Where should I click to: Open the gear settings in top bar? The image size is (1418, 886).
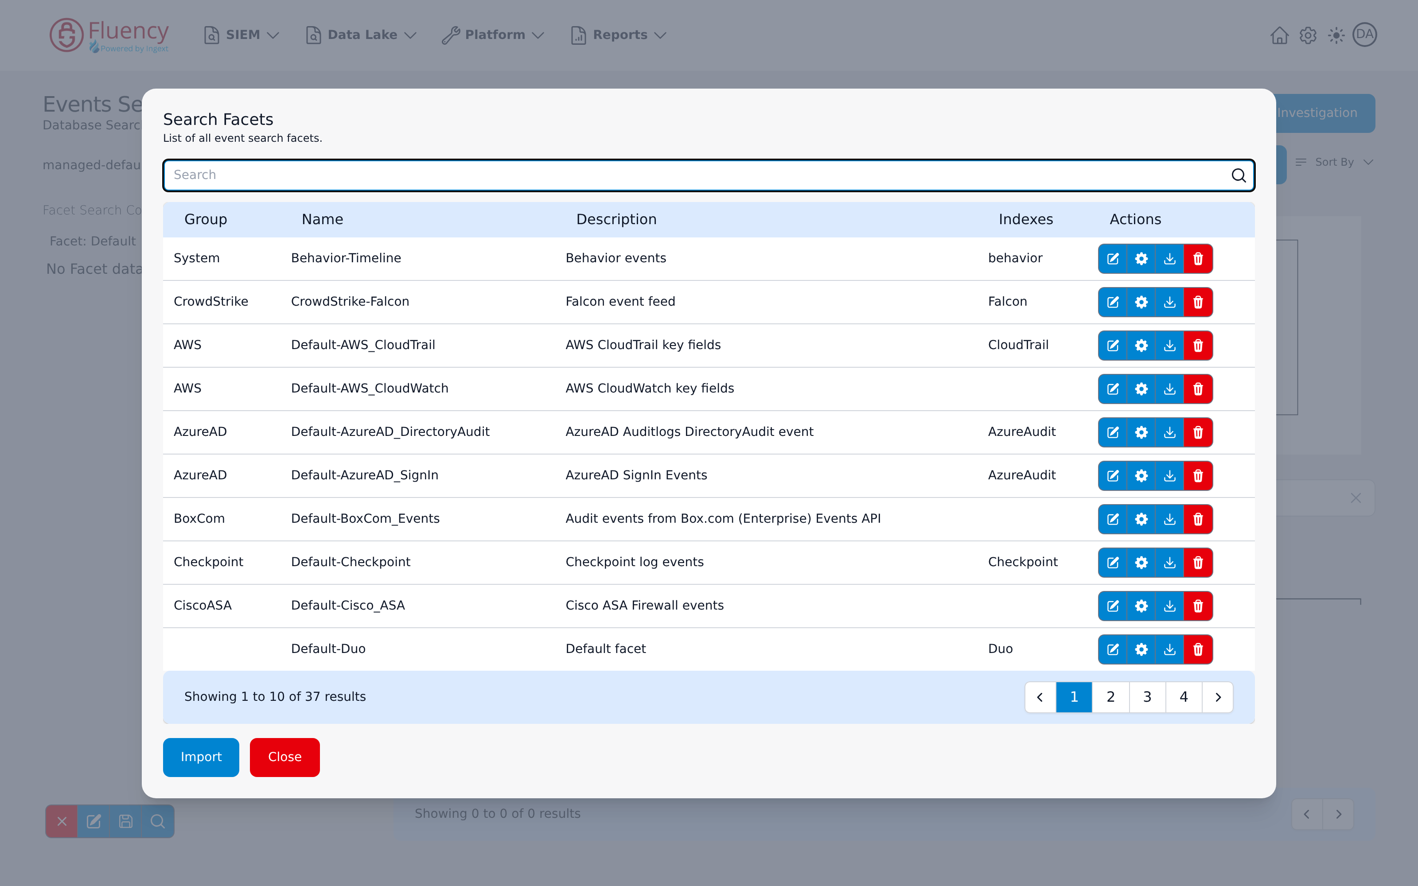coord(1308,35)
